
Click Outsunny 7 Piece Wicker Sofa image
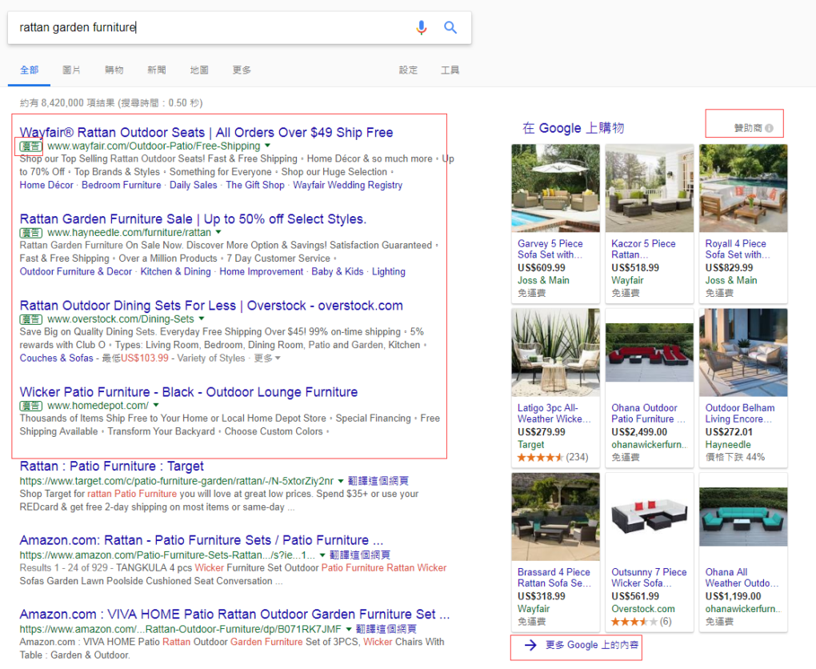pos(650,517)
